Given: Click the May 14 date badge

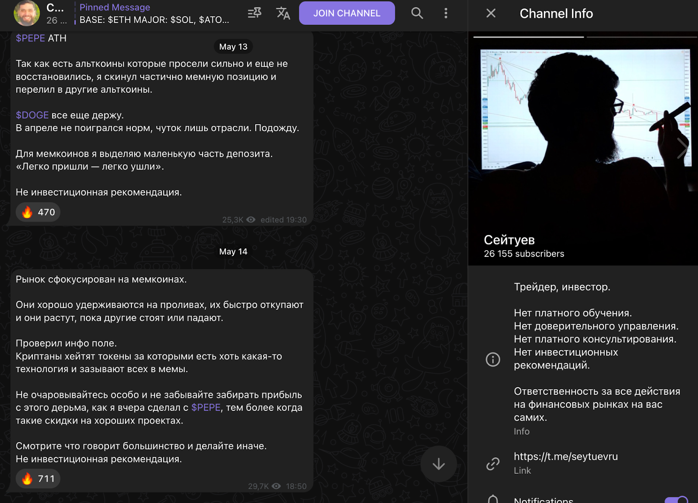Looking at the screenshot, I should (233, 251).
